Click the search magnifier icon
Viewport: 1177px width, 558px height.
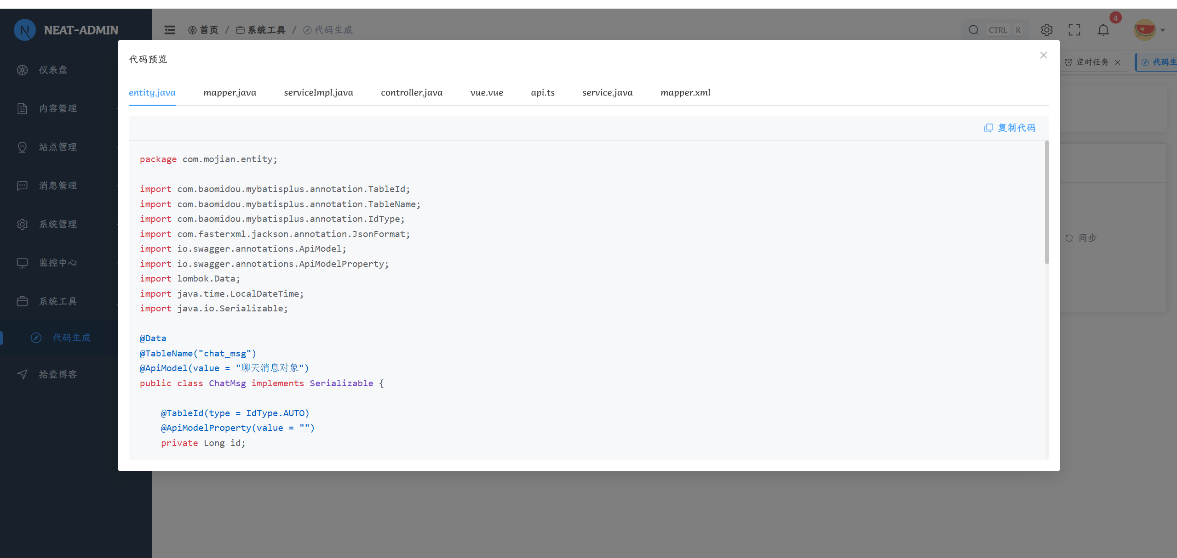(973, 30)
